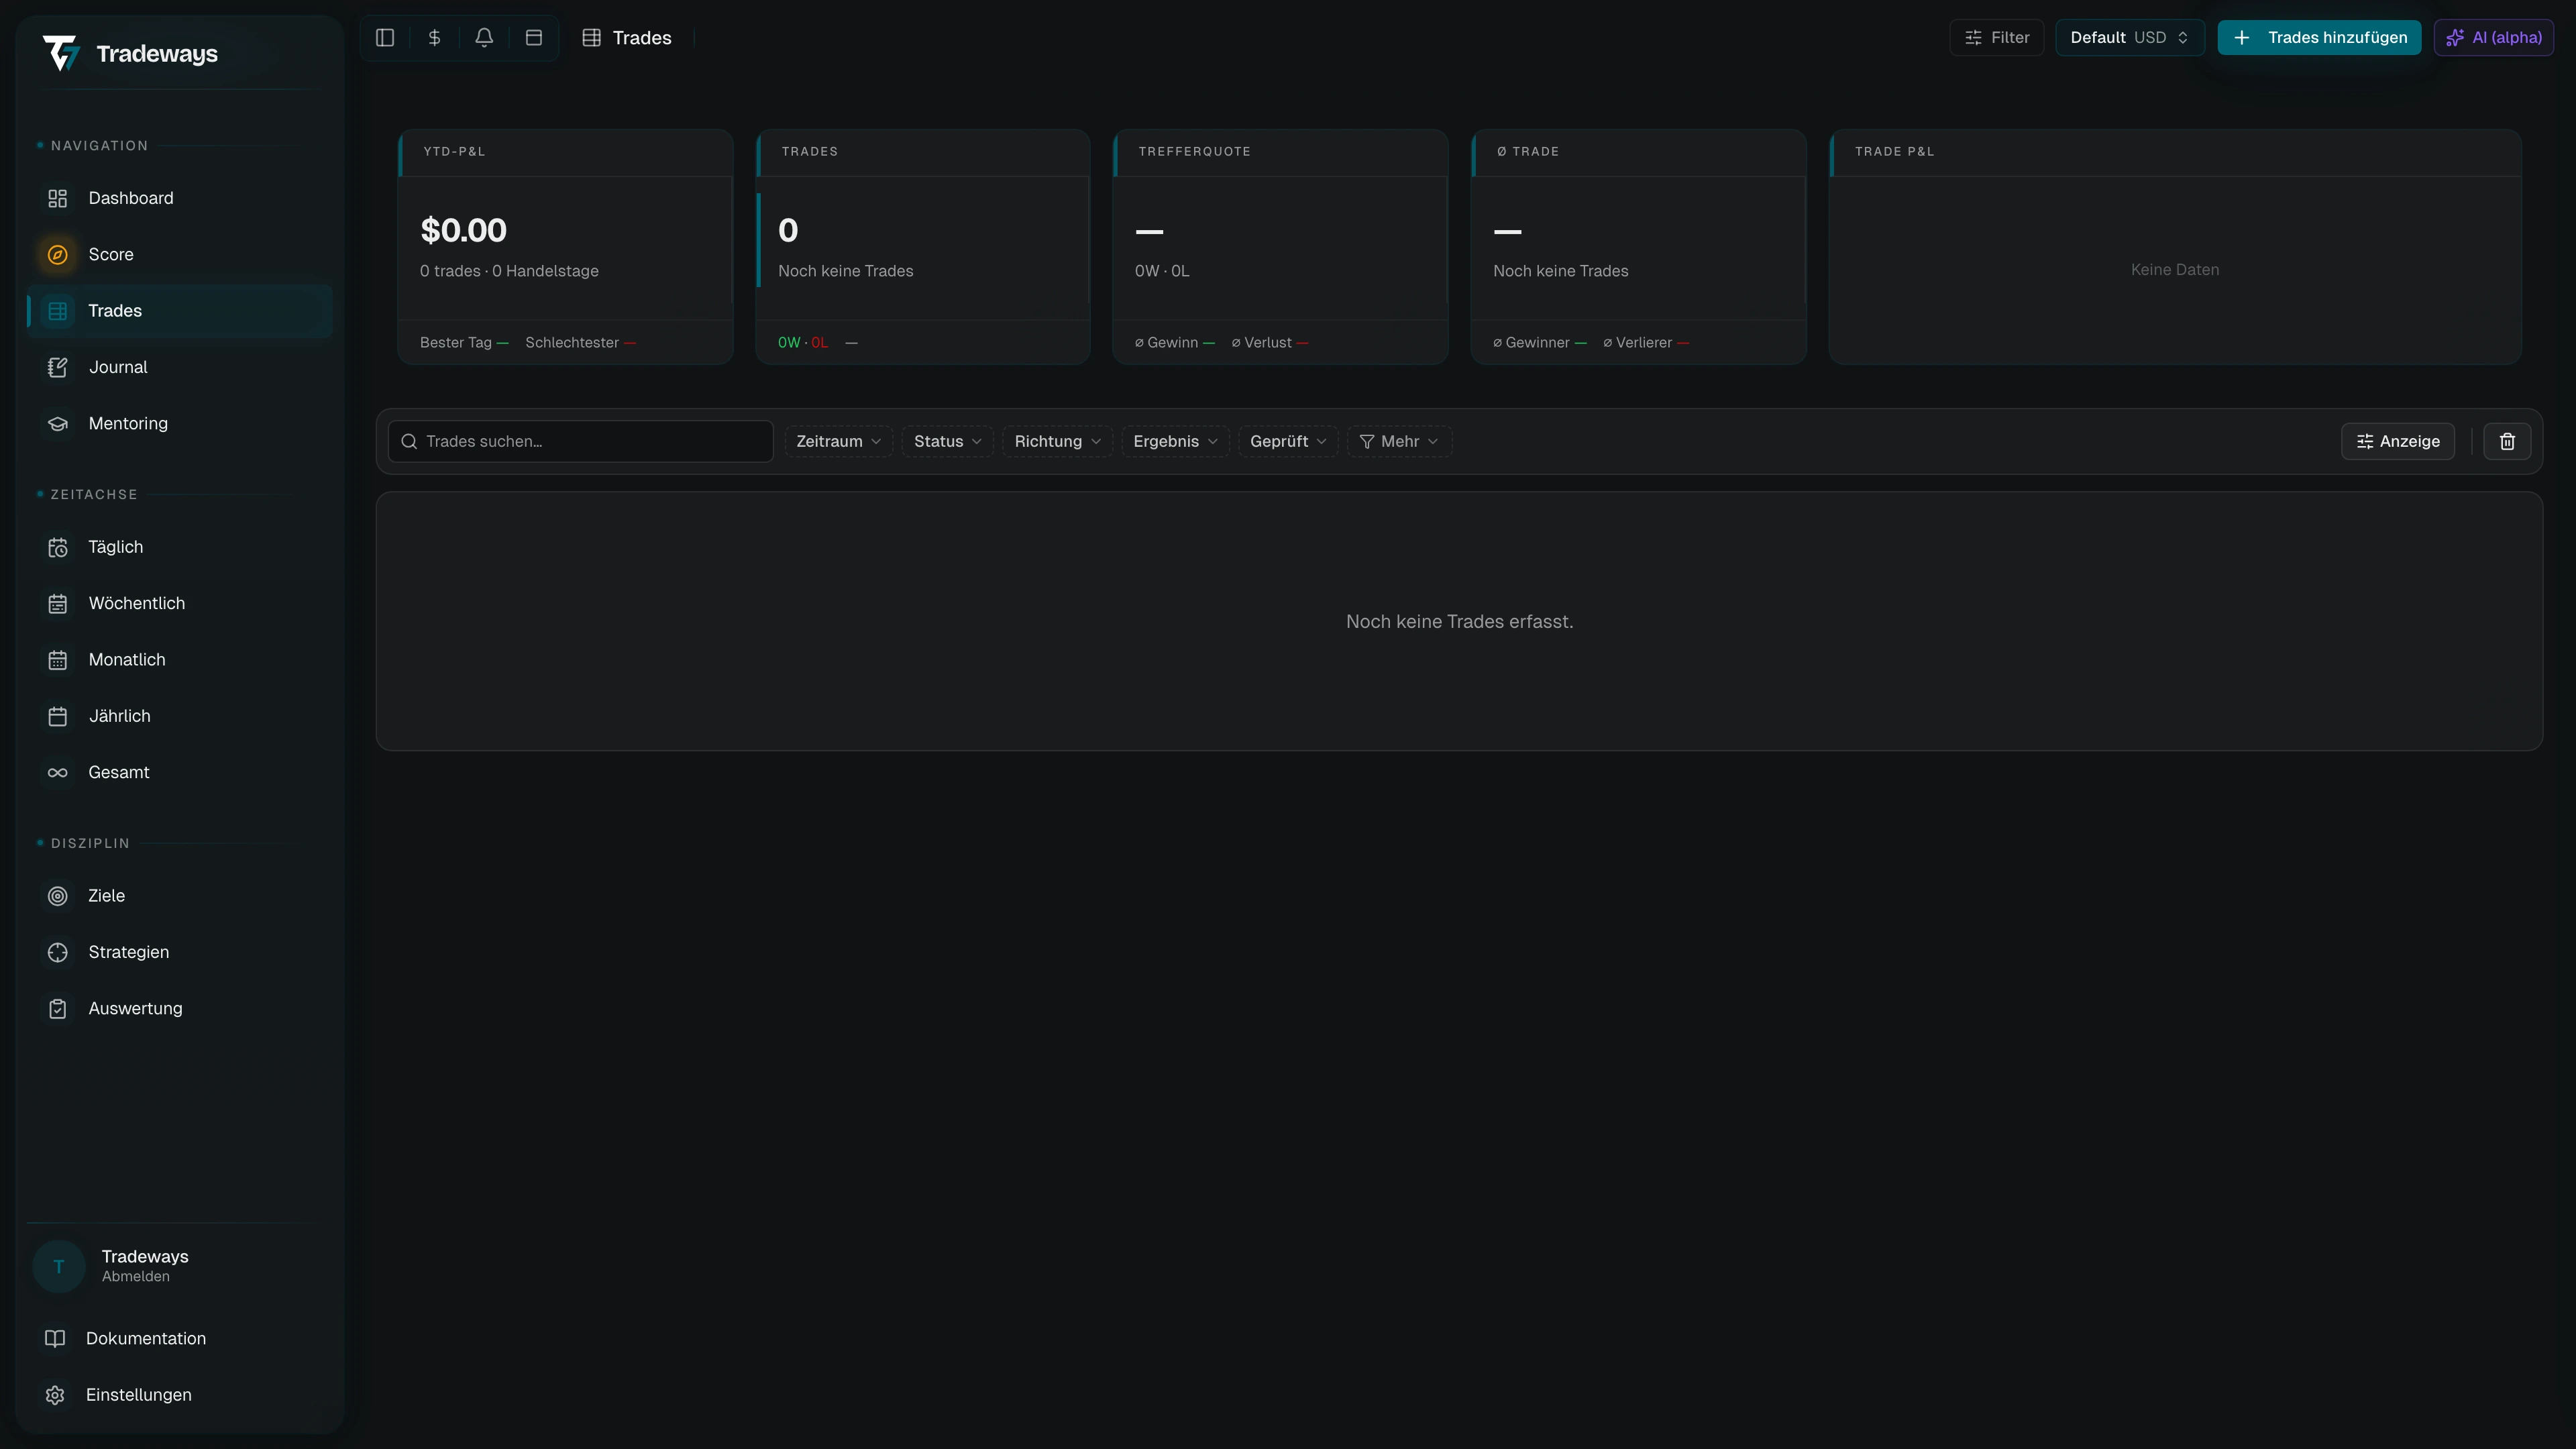Click the Trade P&L chart card

pos(2175,247)
